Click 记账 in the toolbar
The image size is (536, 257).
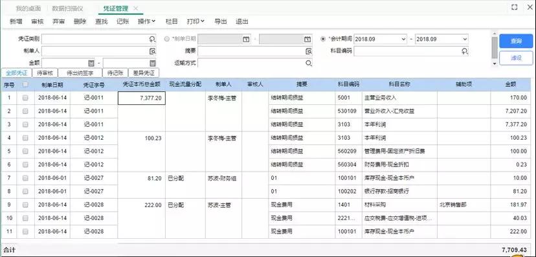click(122, 21)
